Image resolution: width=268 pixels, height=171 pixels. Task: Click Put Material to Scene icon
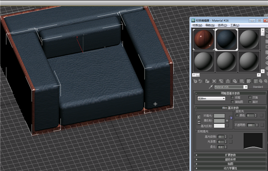pyautogui.click(x=200, y=81)
